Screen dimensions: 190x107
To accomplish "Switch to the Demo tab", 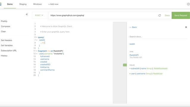I will [10, 4].
